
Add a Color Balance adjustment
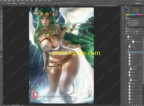pyautogui.click(x=130, y=23)
